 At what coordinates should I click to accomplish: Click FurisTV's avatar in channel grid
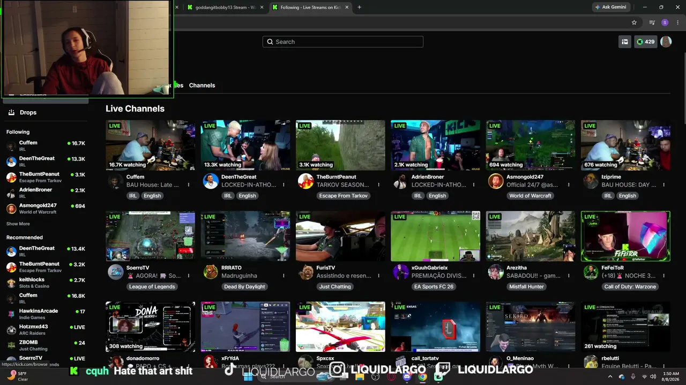click(305, 272)
